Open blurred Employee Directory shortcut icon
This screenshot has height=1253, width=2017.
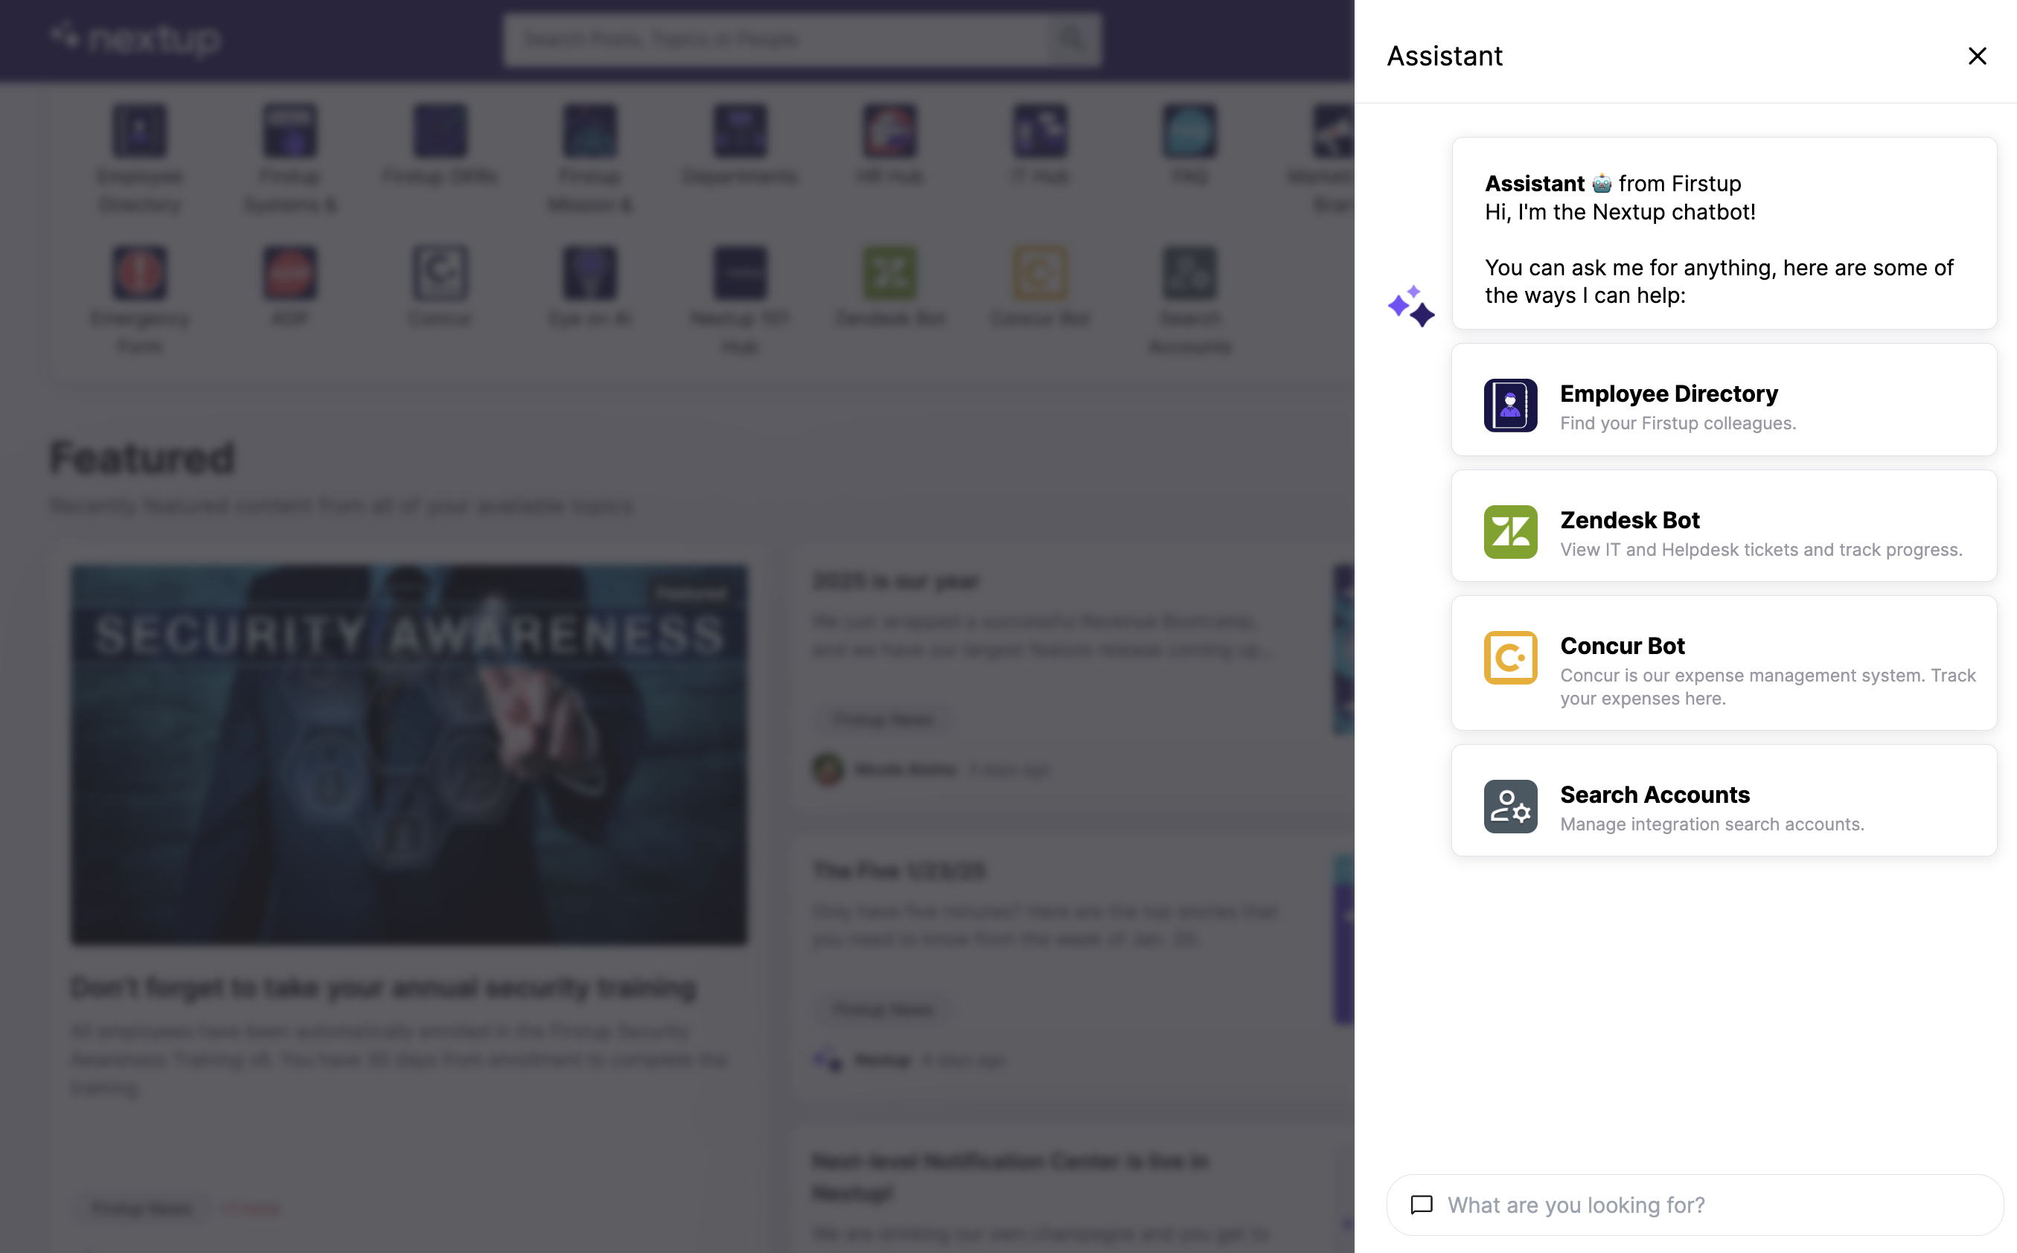[x=139, y=131]
